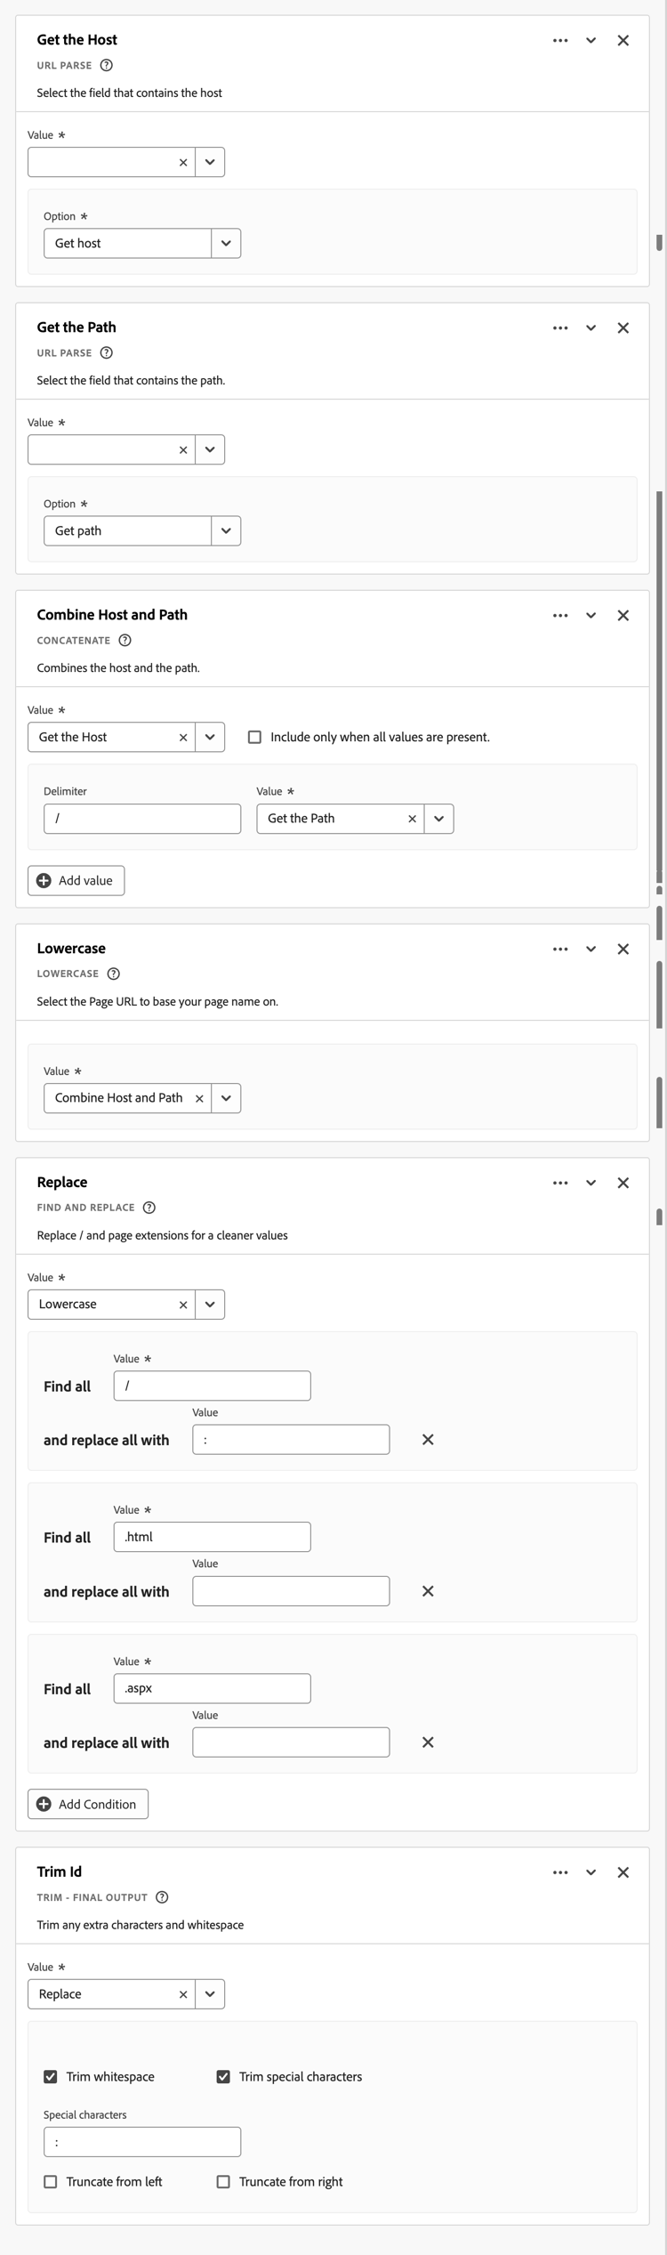Open the Lowercase value dropdown in Replace
The image size is (667, 2255).
[210, 1305]
